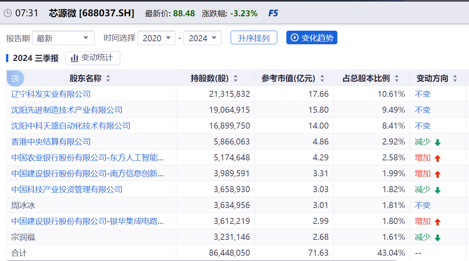The image size is (469, 261).
Task: Click the clock icon beside 07:31
Action: pyautogui.click(x=8, y=13)
